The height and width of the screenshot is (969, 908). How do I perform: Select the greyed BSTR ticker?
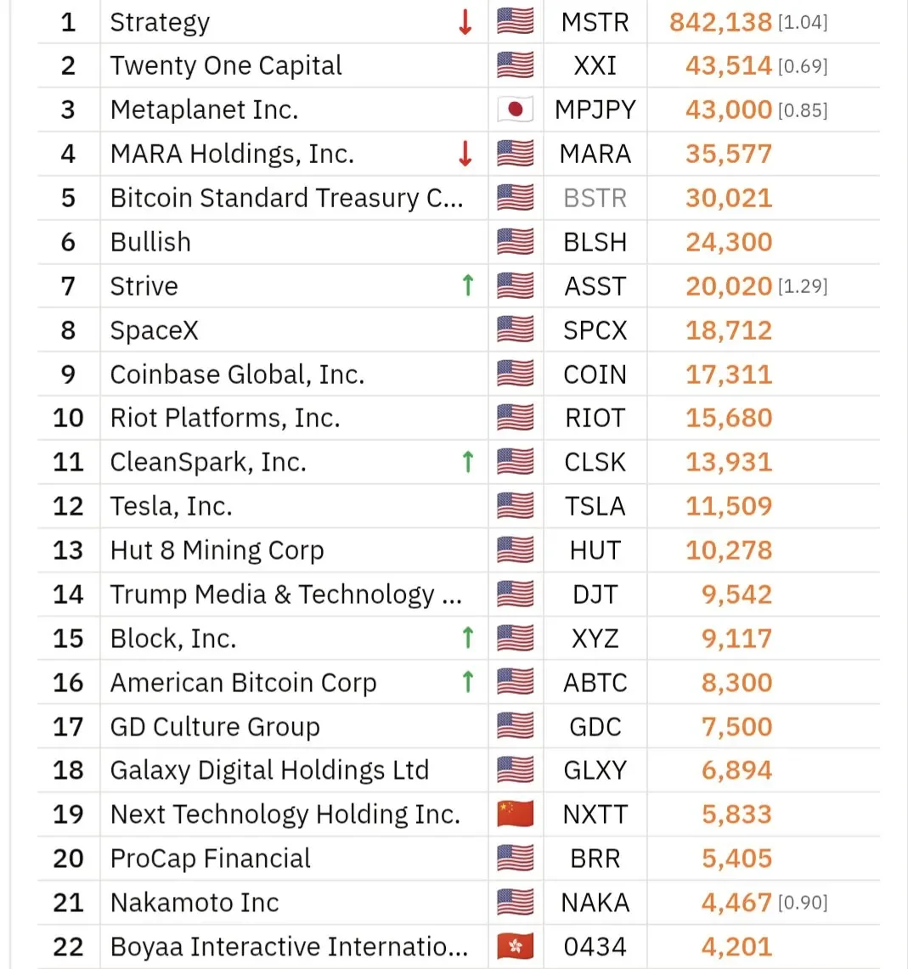(x=595, y=199)
